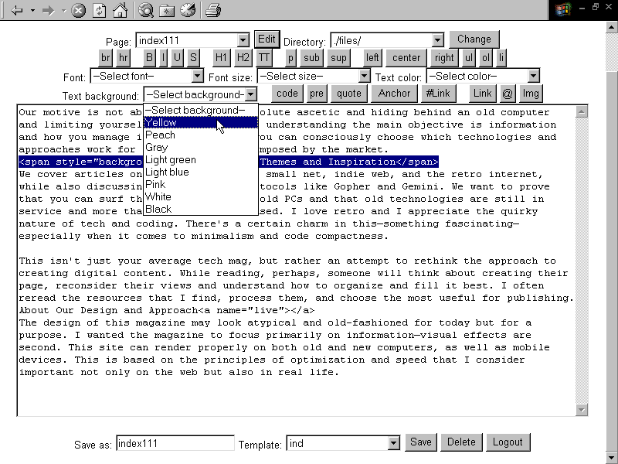Go to Home via house icon
The image size is (618, 464).
120,10
